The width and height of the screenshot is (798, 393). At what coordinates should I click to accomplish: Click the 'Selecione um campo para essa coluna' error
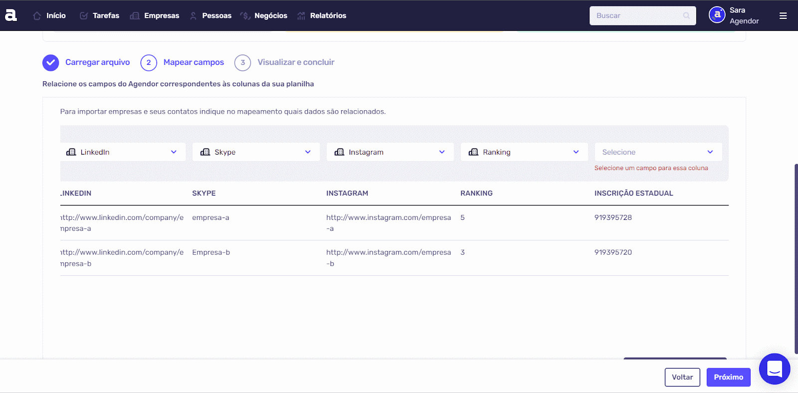point(651,168)
